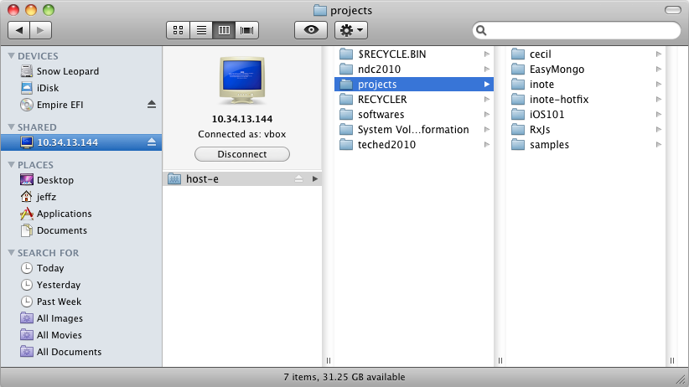Select Empire EFI disc icon

27,105
